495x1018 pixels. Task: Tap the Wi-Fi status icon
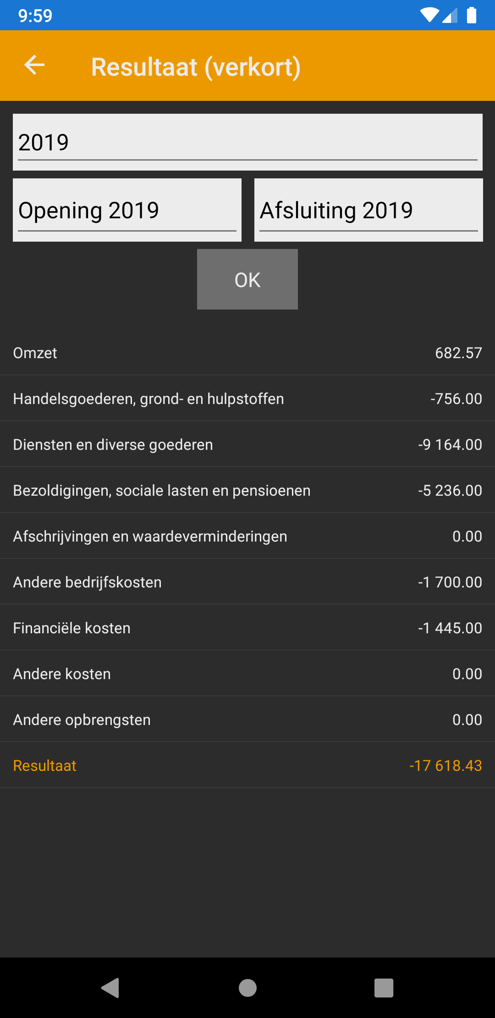point(429,15)
